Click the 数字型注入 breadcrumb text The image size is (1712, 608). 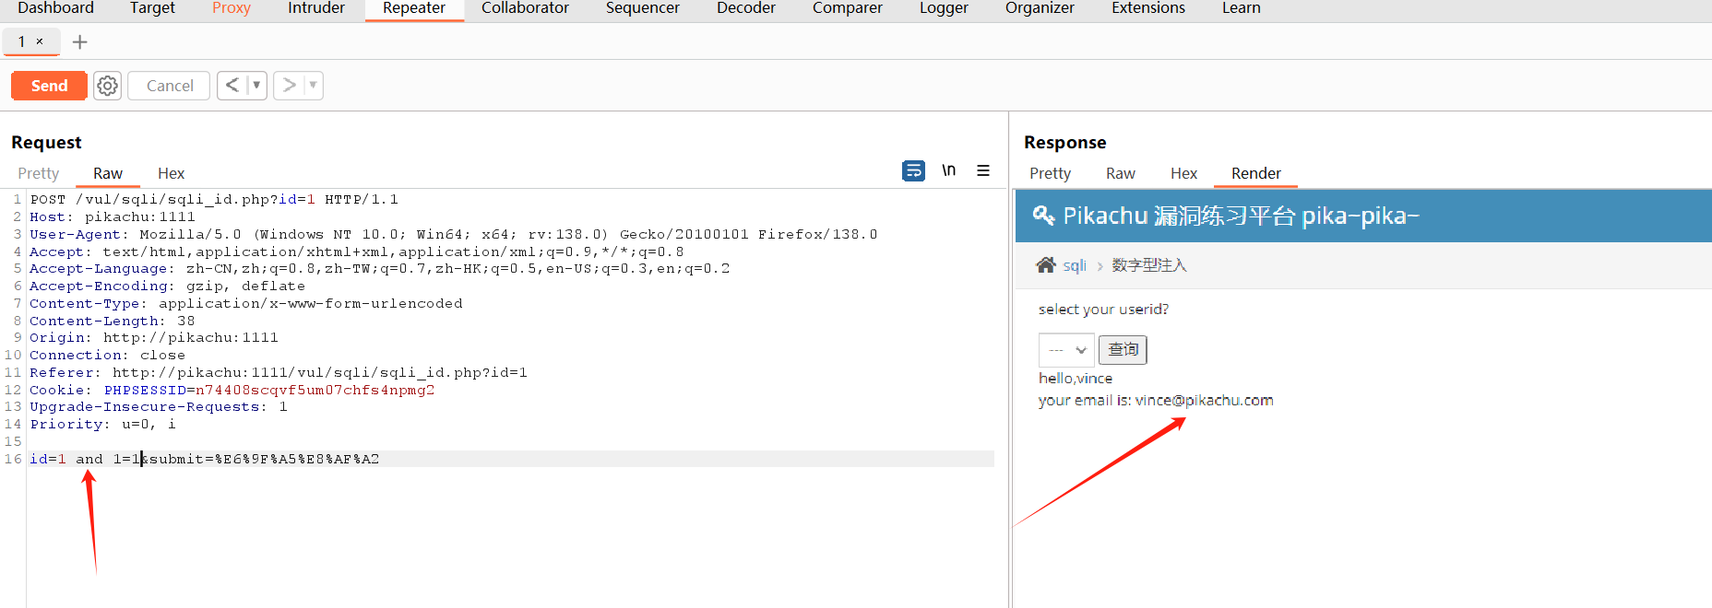[x=1149, y=265]
